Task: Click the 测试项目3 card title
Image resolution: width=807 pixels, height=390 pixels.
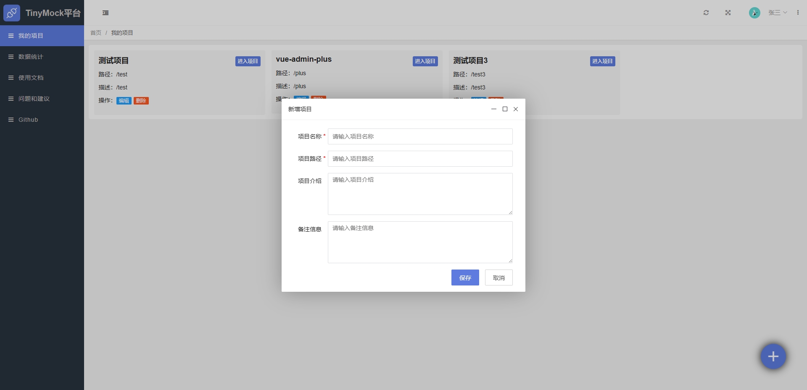Action: [470, 60]
